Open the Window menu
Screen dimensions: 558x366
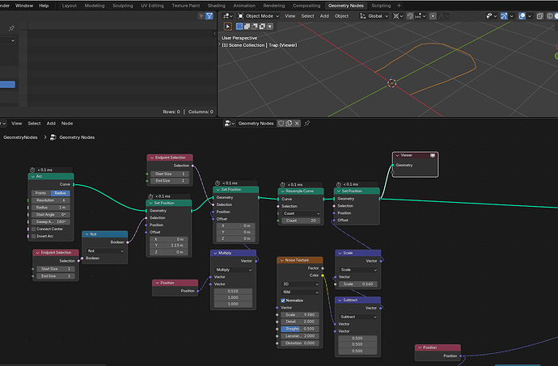click(24, 6)
